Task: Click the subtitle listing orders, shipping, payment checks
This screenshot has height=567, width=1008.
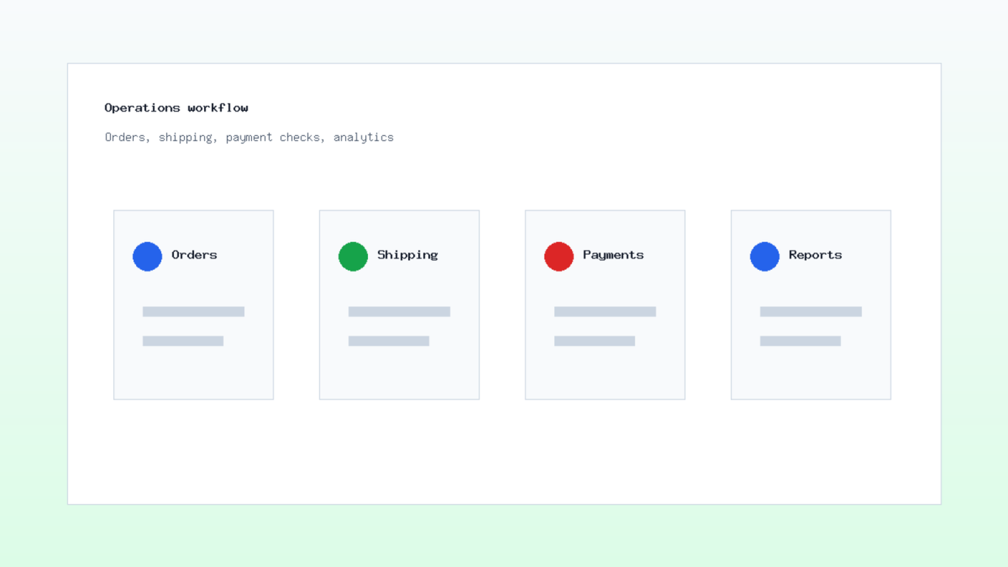Action: [x=249, y=137]
